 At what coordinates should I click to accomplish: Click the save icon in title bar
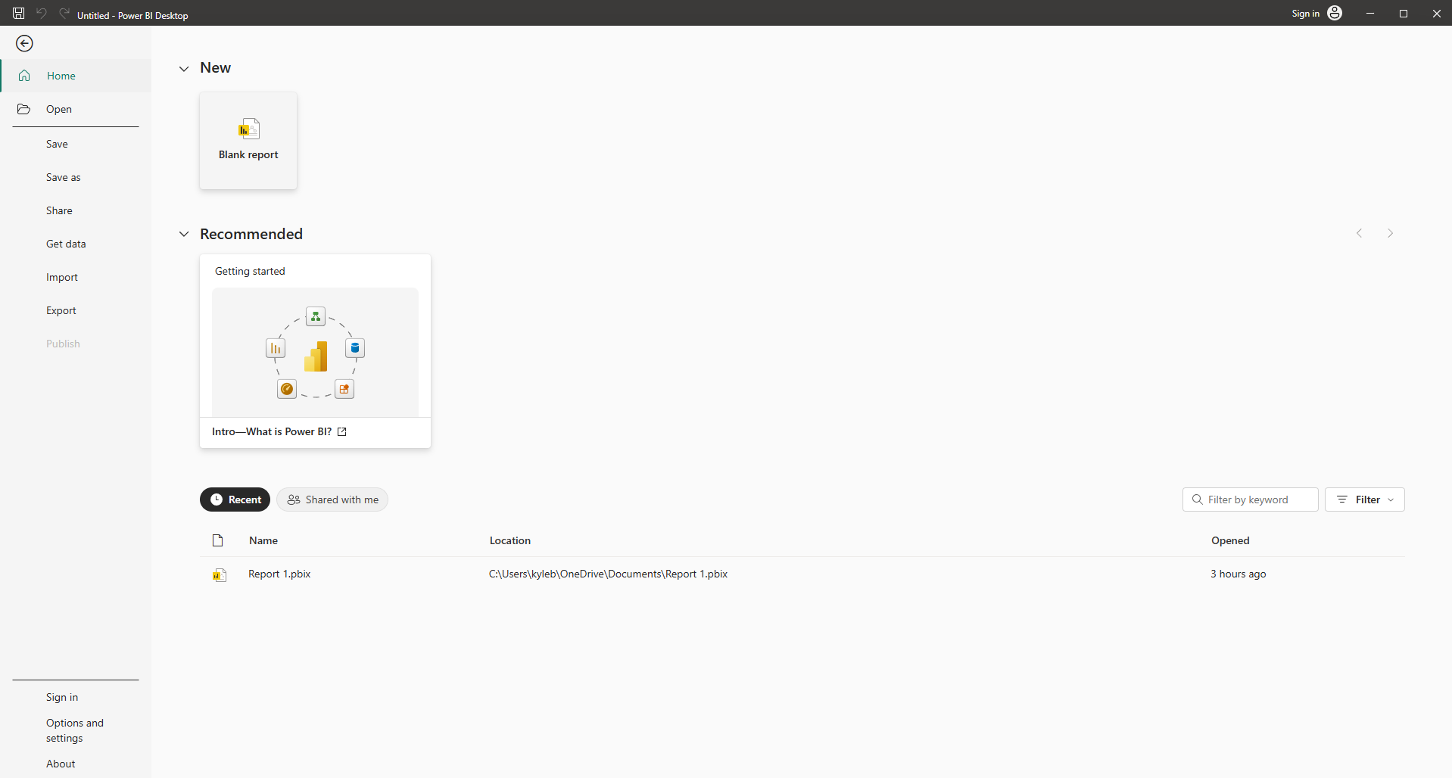(x=19, y=14)
